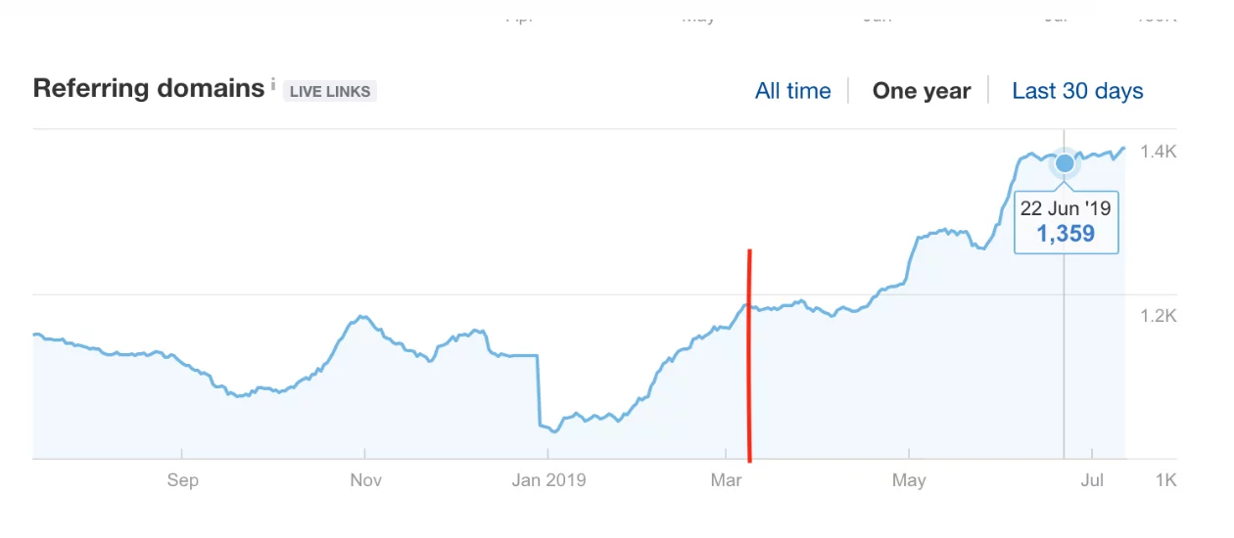Show the Last 30 days range
This screenshot has height=538, width=1234.
click(1077, 91)
